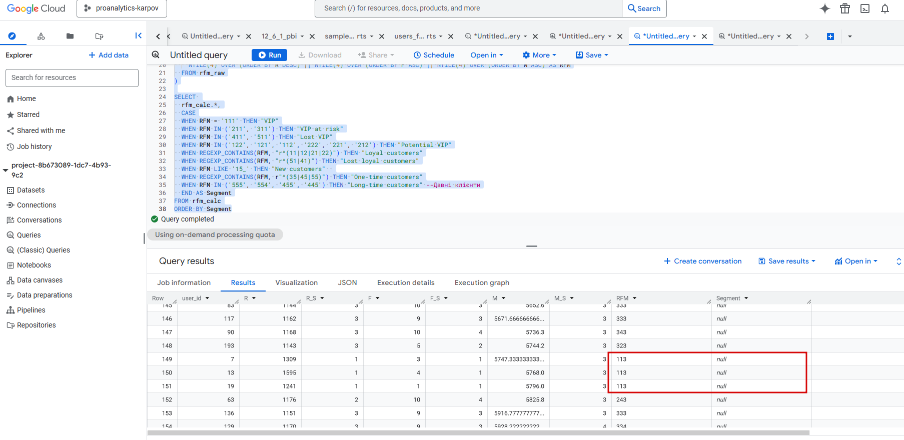This screenshot has width=904, height=440.
Task: Add a new query tab with plus icon
Action: [830, 36]
